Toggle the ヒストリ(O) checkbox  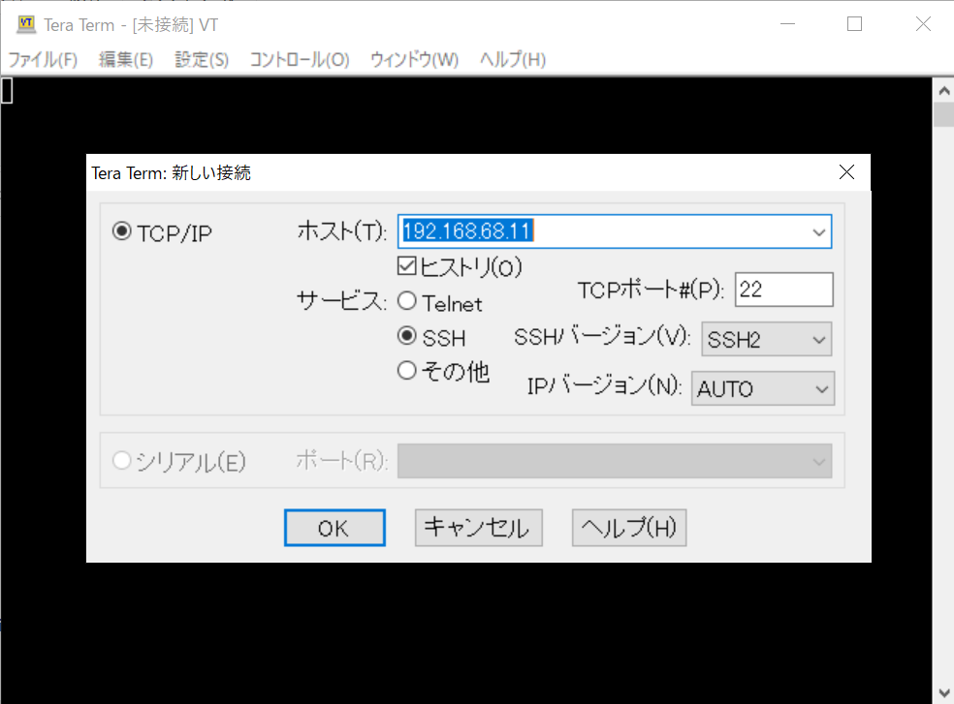[407, 265]
